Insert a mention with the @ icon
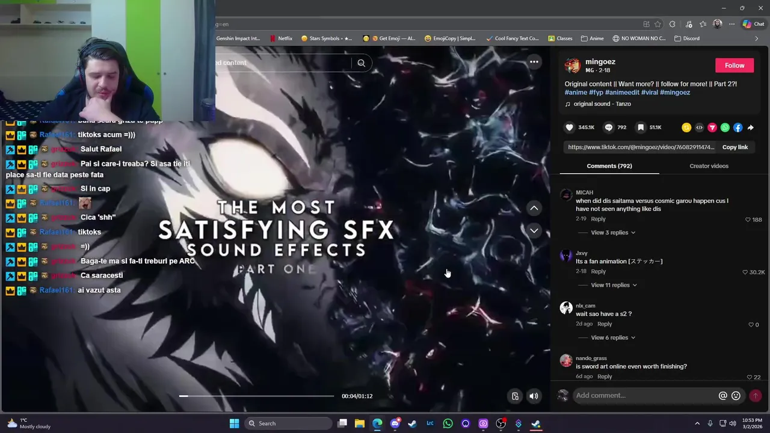 tap(723, 396)
